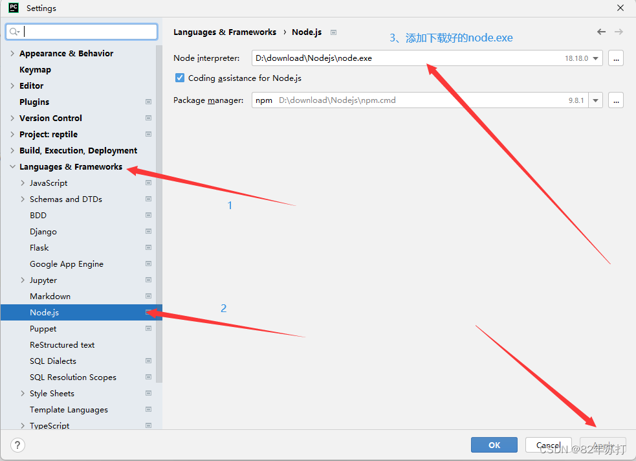
Task: Click the PyCharm logo in title bar
Action: click(x=14, y=8)
